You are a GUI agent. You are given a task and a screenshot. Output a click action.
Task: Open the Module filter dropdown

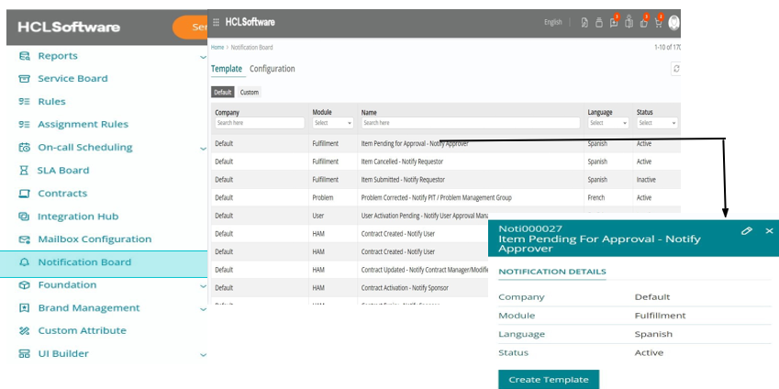tap(332, 123)
